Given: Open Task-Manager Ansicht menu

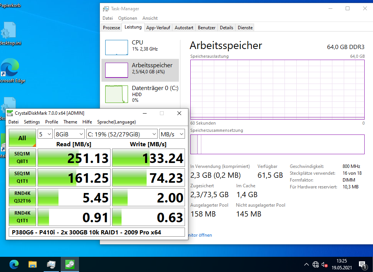Looking at the screenshot, I should pos(150,18).
